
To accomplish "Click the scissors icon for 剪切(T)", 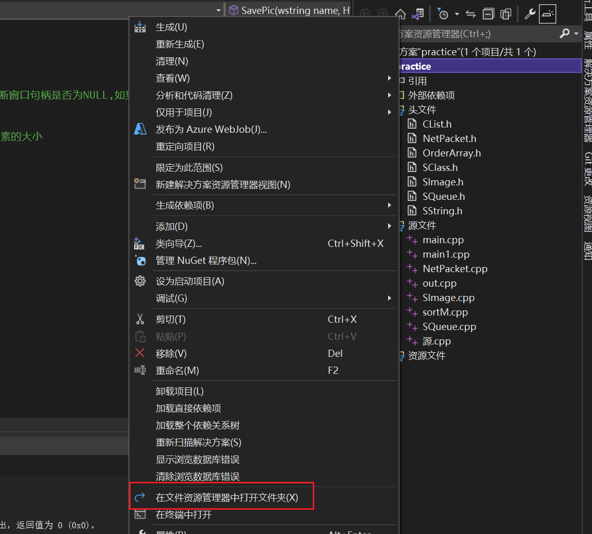I will (x=140, y=319).
